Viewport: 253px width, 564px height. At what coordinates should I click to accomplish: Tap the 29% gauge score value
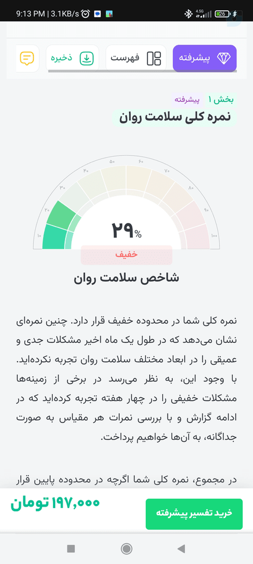[126, 230]
